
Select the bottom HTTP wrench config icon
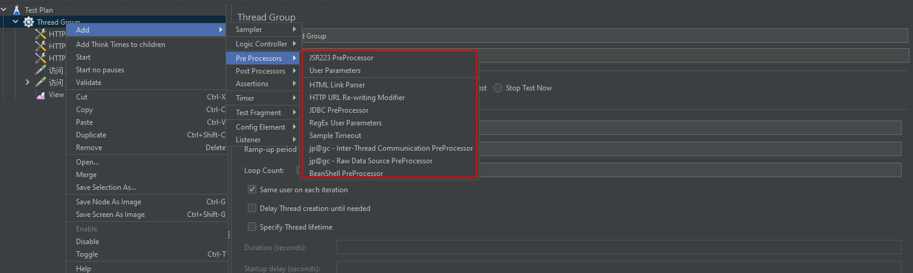[x=40, y=58]
